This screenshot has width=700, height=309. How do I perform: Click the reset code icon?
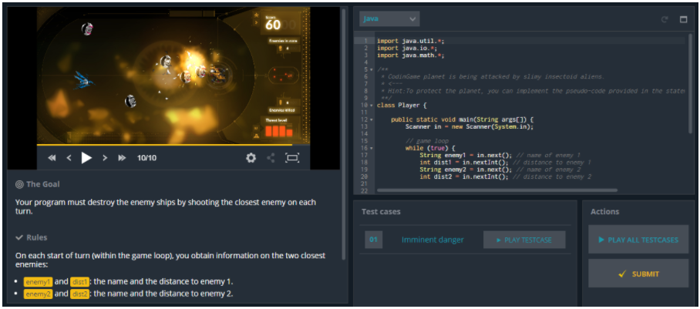pyautogui.click(x=665, y=19)
